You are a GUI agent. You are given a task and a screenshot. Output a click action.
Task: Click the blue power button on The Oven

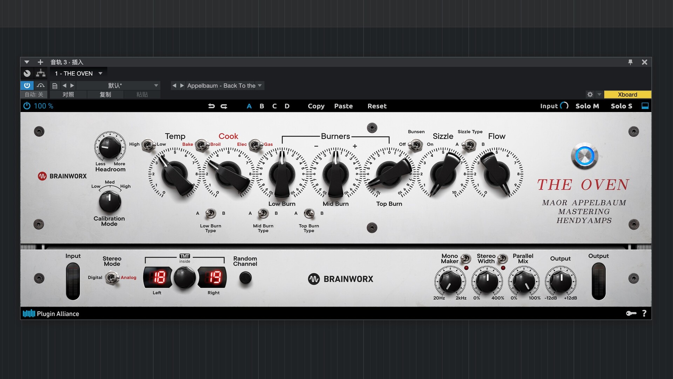584,156
